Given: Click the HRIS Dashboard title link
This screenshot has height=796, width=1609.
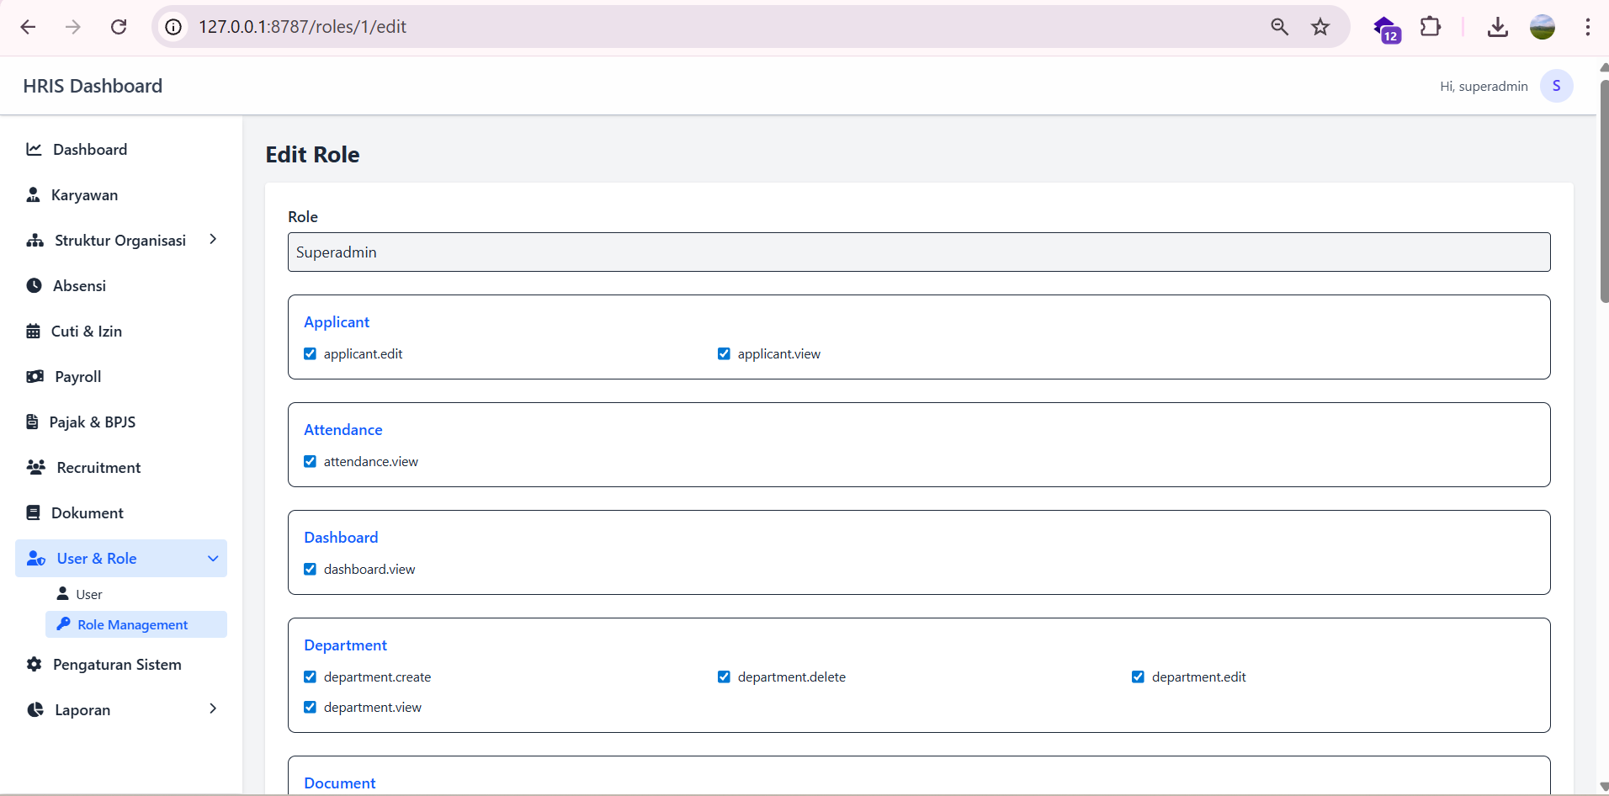Looking at the screenshot, I should click(93, 86).
